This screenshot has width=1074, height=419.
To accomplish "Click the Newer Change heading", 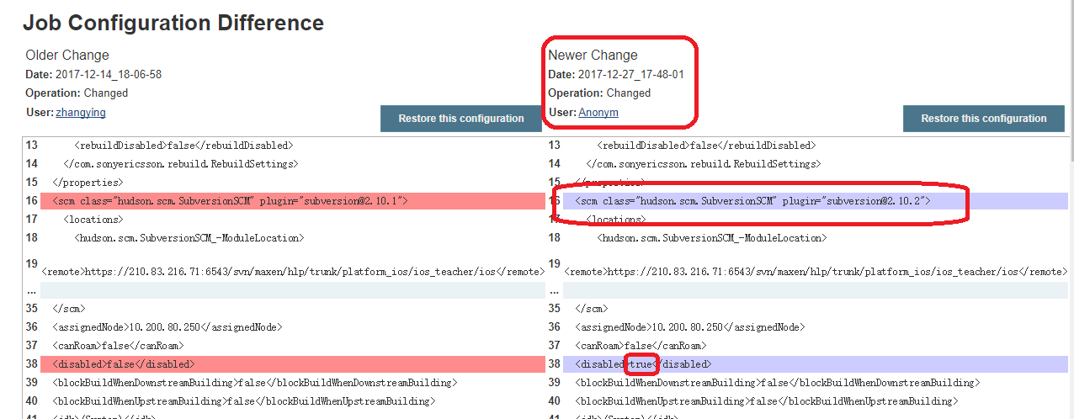I will tap(593, 55).
